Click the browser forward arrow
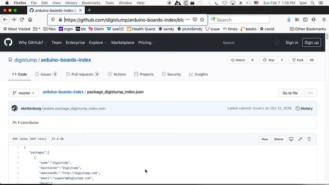329x185 pixels. pos(14,20)
